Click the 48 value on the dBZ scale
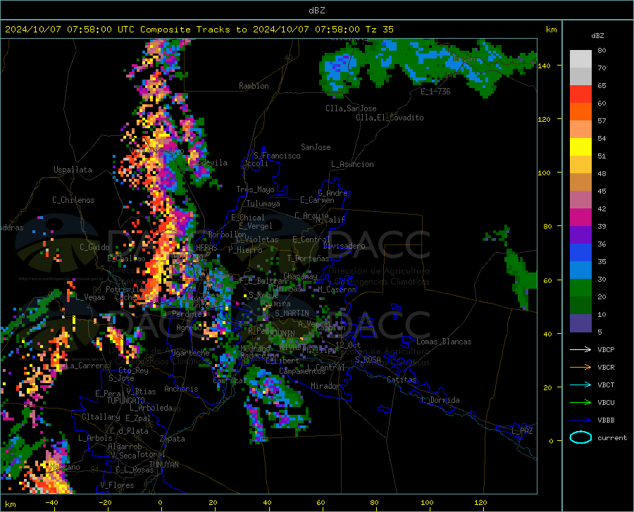 tap(602, 174)
